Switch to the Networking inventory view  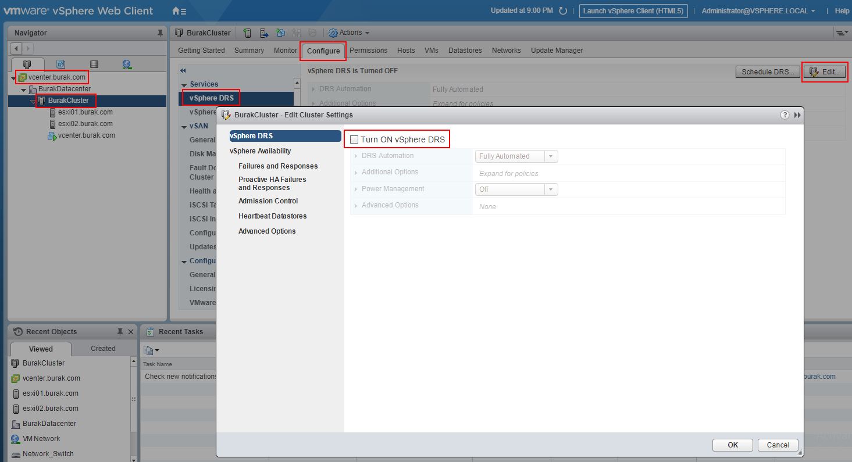127,65
